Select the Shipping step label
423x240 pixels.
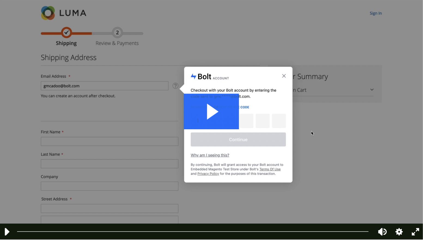[x=66, y=43]
